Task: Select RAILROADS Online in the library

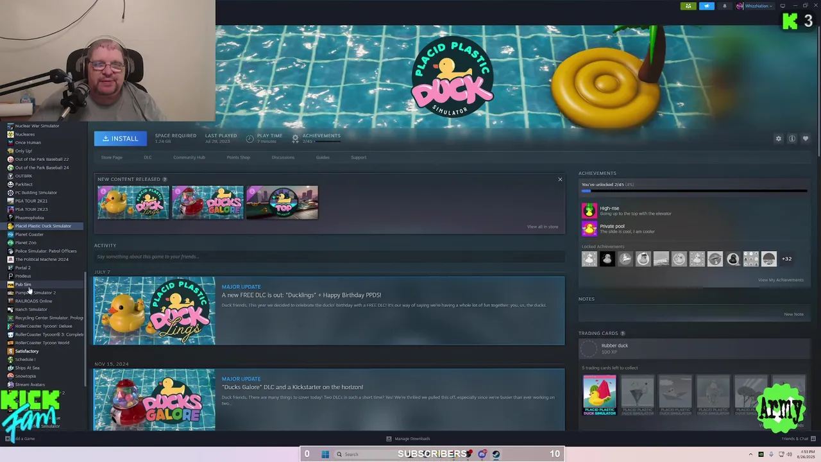Action: [x=33, y=301]
